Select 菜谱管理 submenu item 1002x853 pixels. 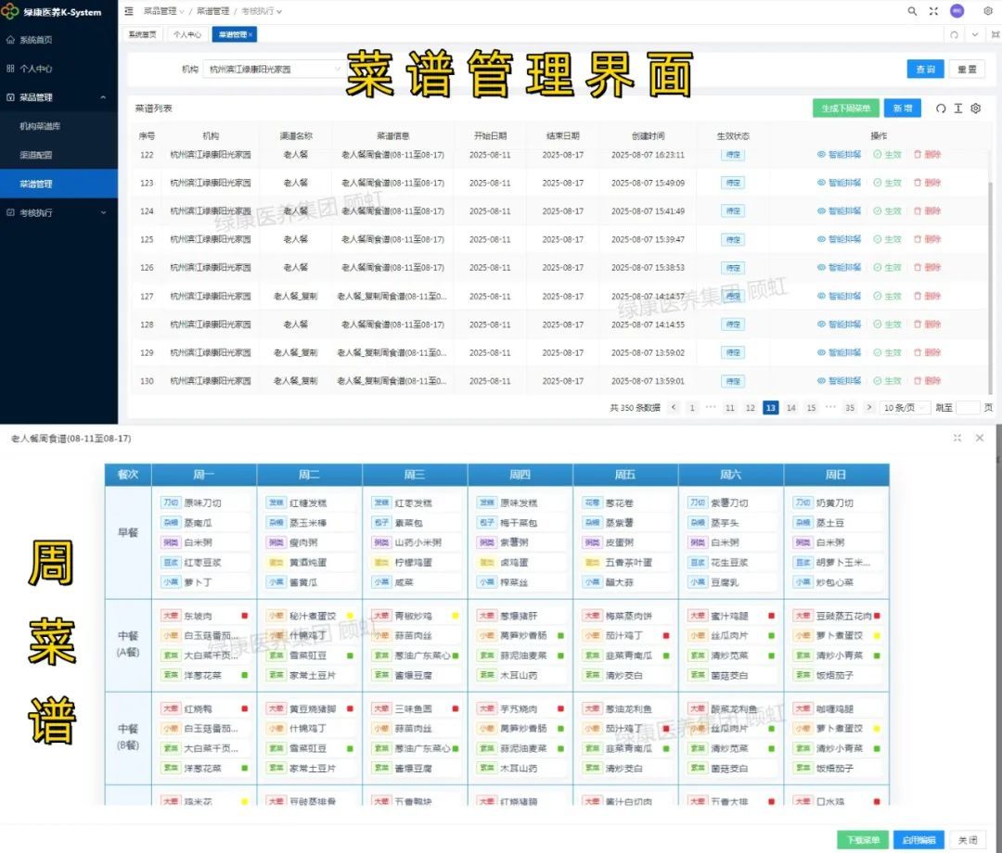(x=58, y=184)
